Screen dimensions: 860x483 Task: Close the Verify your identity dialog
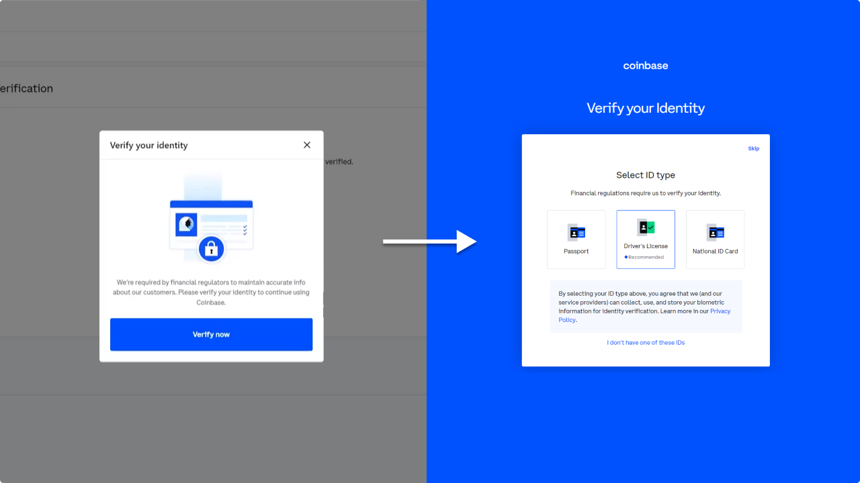tap(307, 145)
